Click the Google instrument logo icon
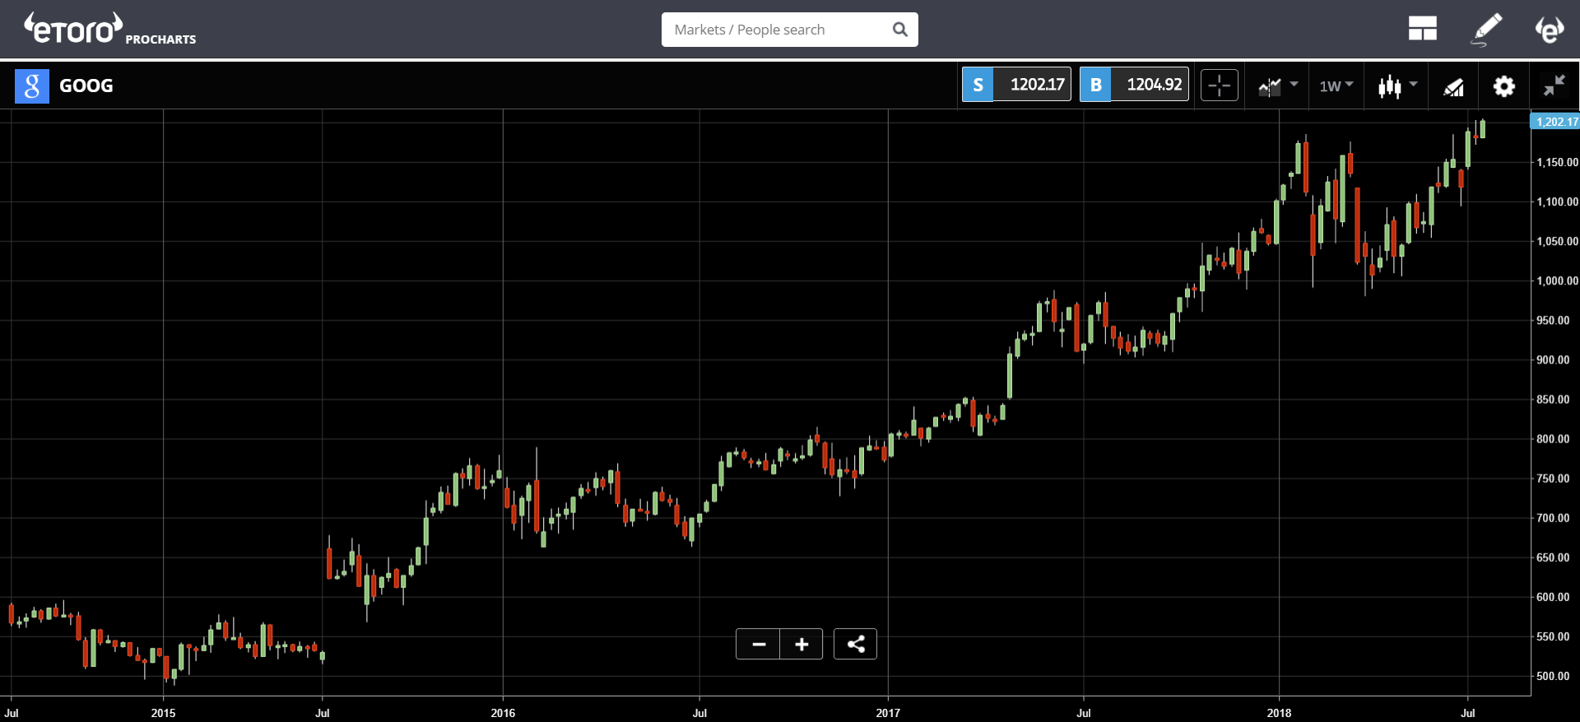 (32, 86)
